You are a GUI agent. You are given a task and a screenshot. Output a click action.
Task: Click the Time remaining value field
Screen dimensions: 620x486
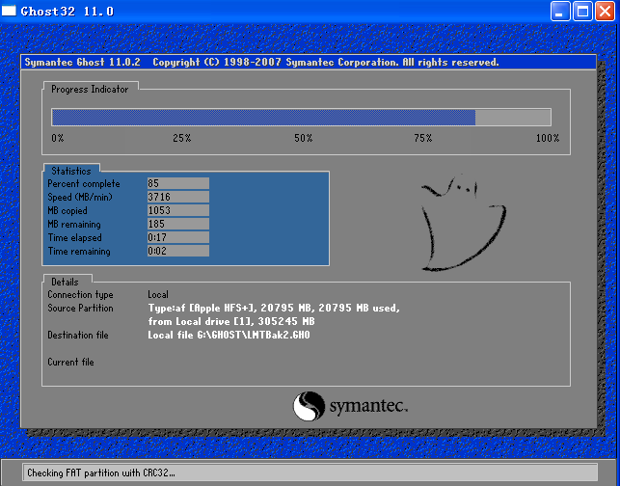(177, 251)
